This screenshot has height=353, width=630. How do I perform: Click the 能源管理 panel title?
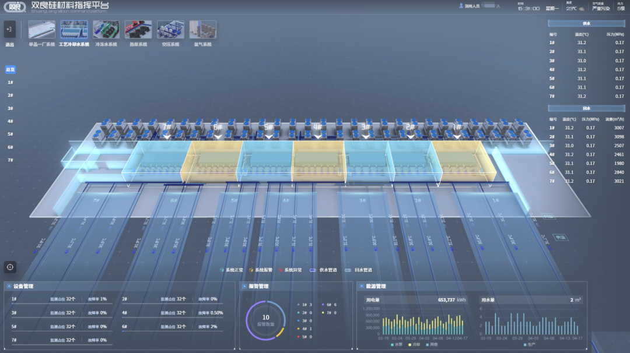click(x=376, y=287)
